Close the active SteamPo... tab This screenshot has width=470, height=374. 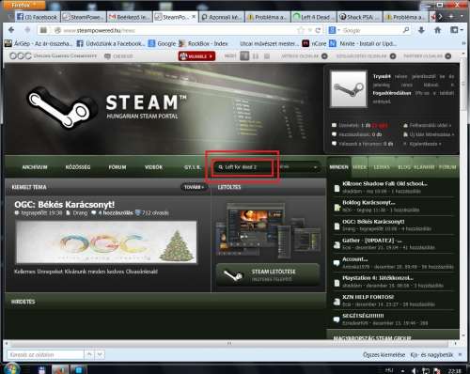coord(194,17)
